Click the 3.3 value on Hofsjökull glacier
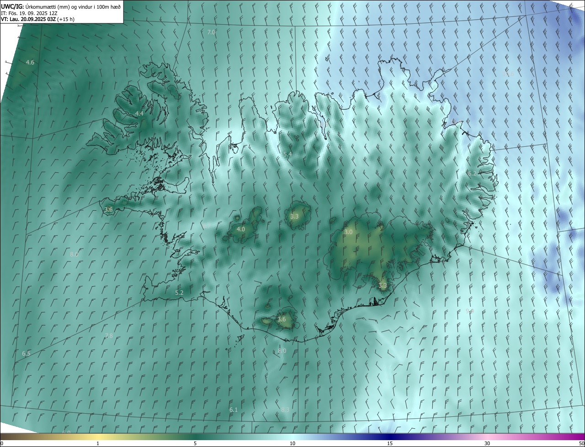Viewport: 585px width, 447px height. click(x=294, y=216)
